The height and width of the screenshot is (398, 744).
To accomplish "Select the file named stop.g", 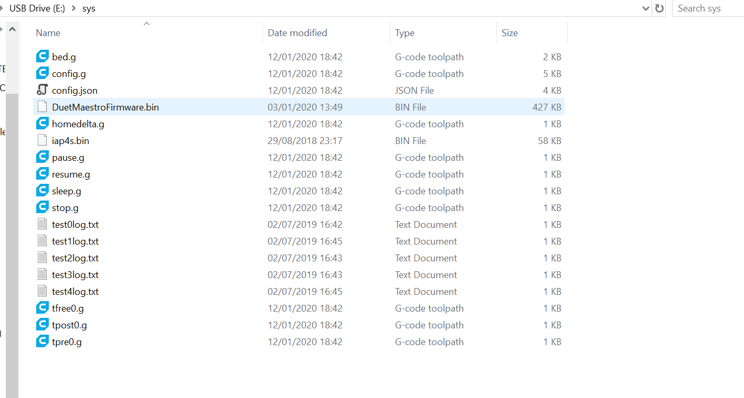I will pyautogui.click(x=65, y=207).
